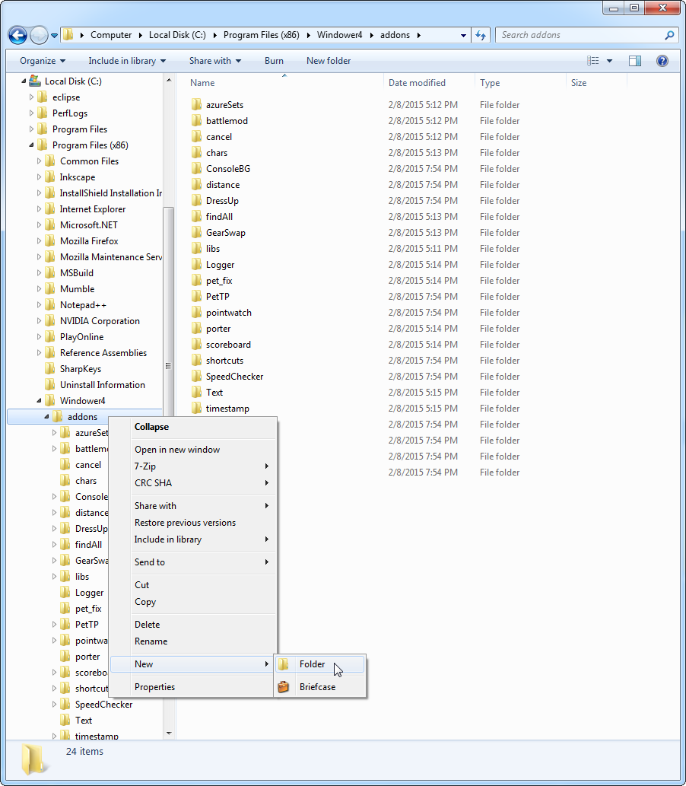Expand the NVIDIA Corporation tree node
The height and width of the screenshot is (786, 686).
39,321
